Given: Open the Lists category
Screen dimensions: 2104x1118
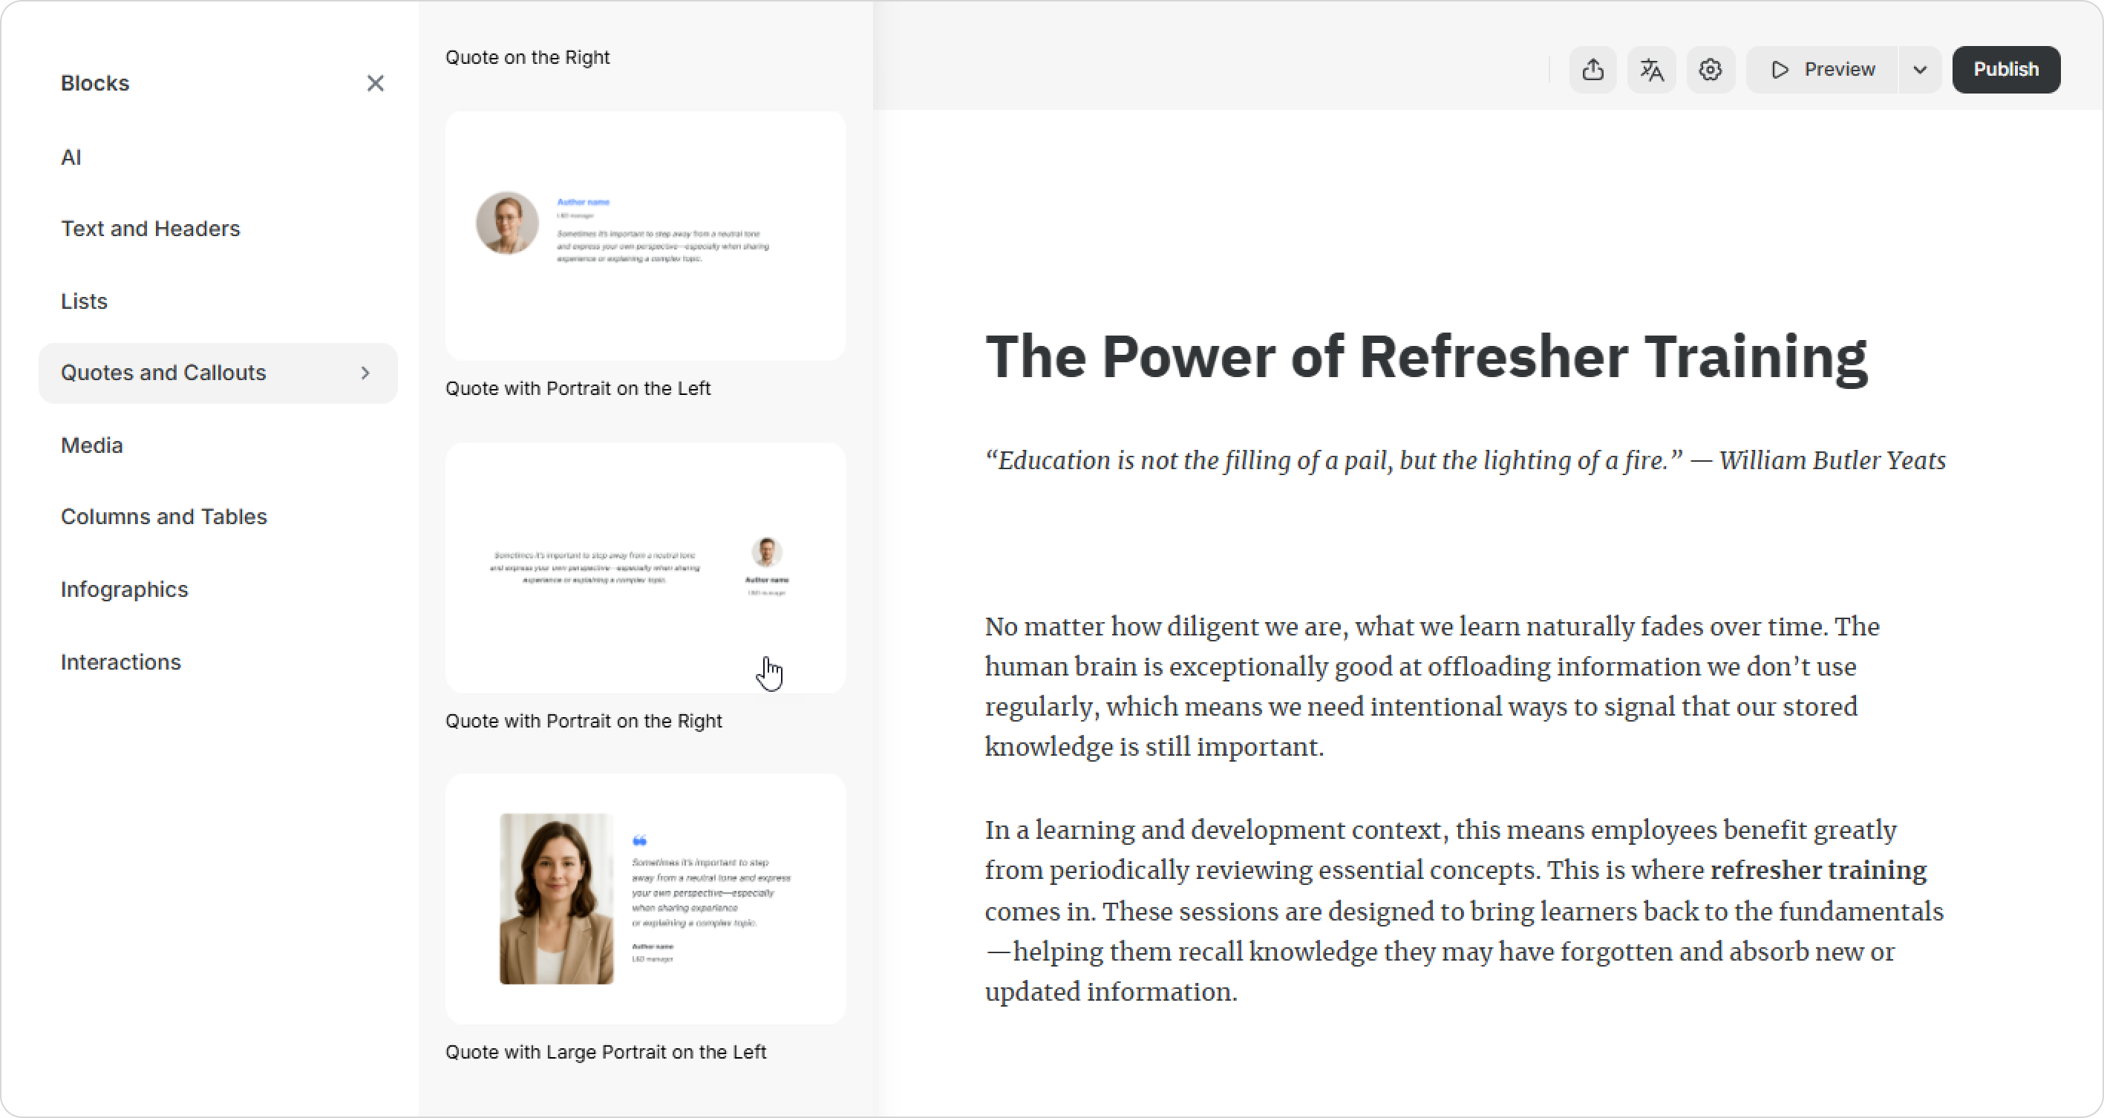Looking at the screenshot, I should 84,301.
